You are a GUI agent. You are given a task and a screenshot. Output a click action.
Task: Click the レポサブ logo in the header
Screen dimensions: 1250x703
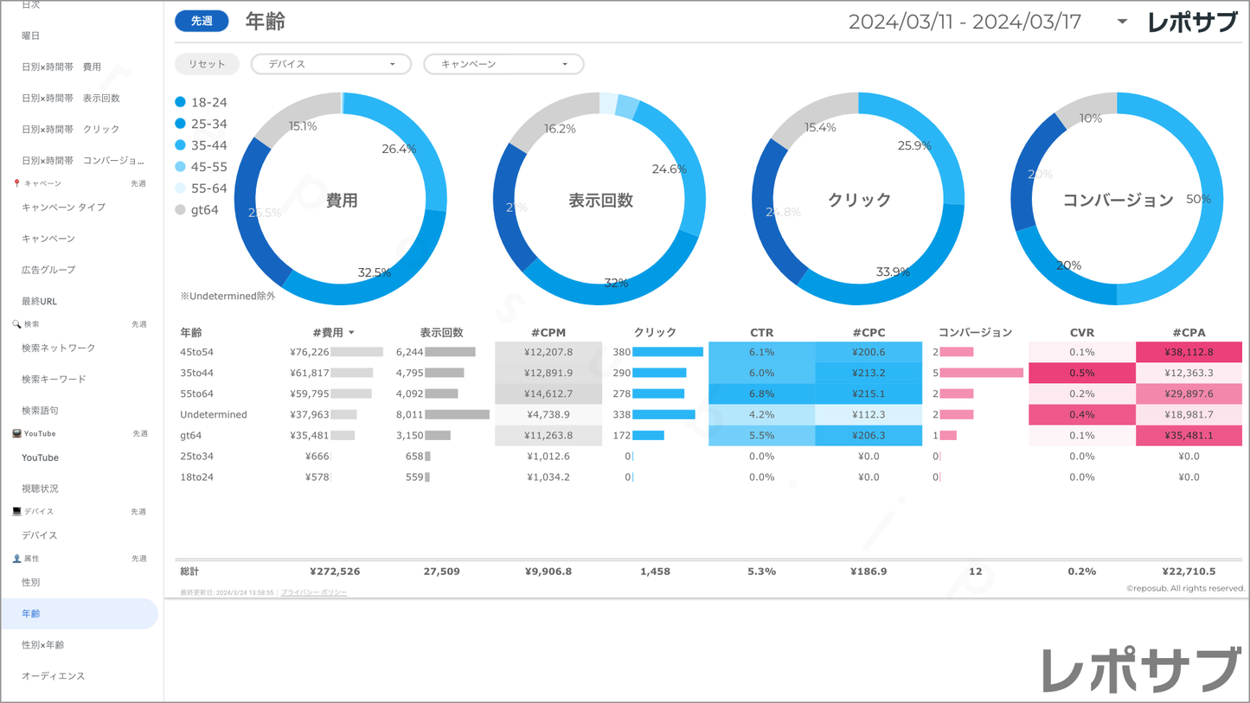[x=1192, y=22]
